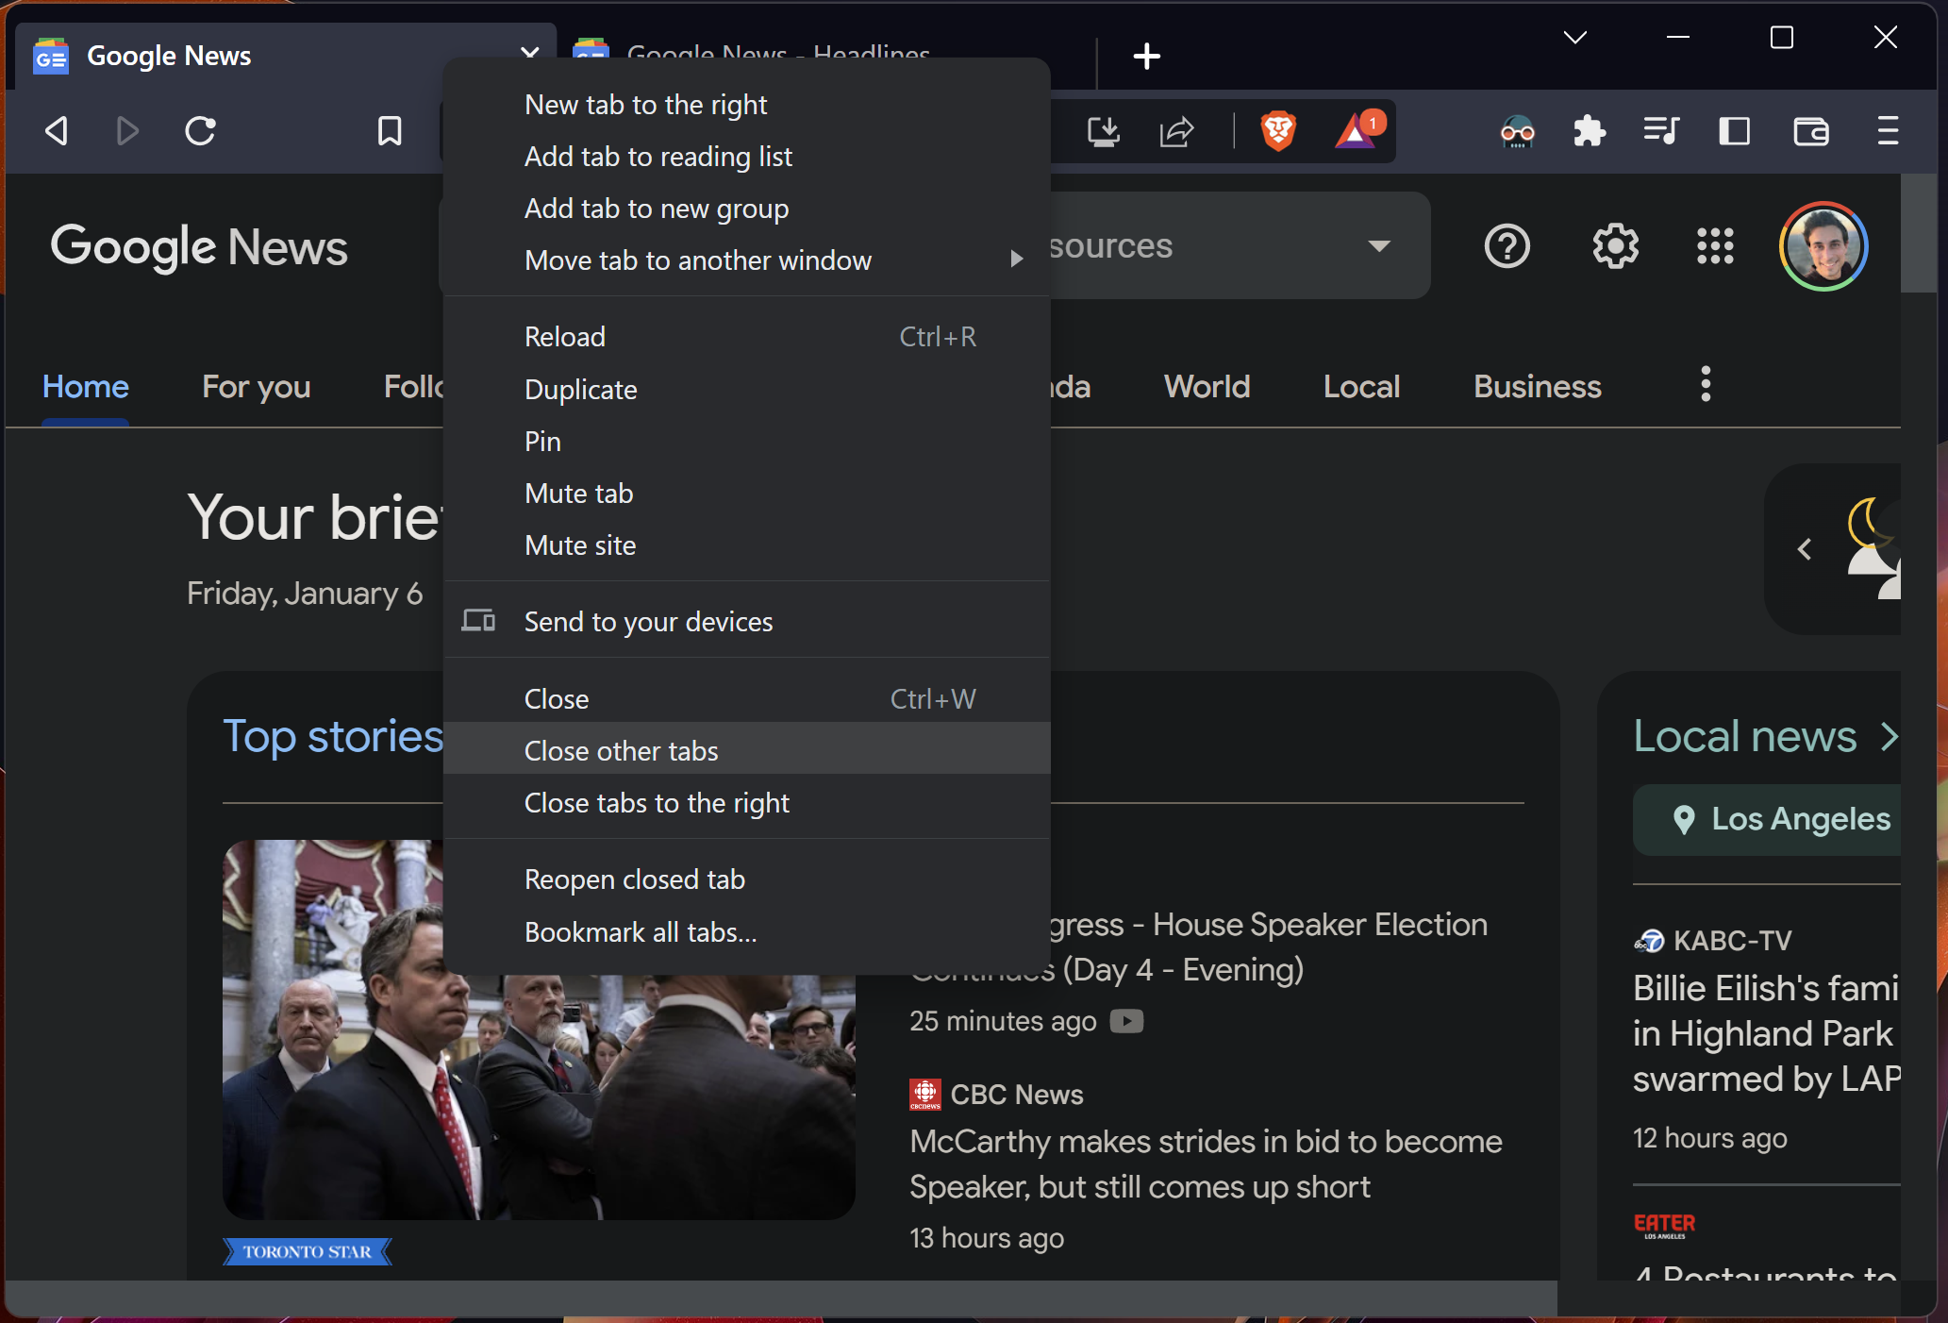Click the weather moon icon widget

point(1873,549)
